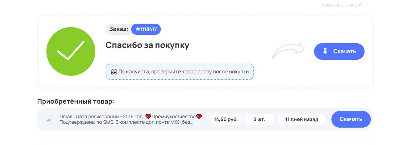Click the "11 дней назад" date pill
The height and width of the screenshot is (145, 412).
301,119
